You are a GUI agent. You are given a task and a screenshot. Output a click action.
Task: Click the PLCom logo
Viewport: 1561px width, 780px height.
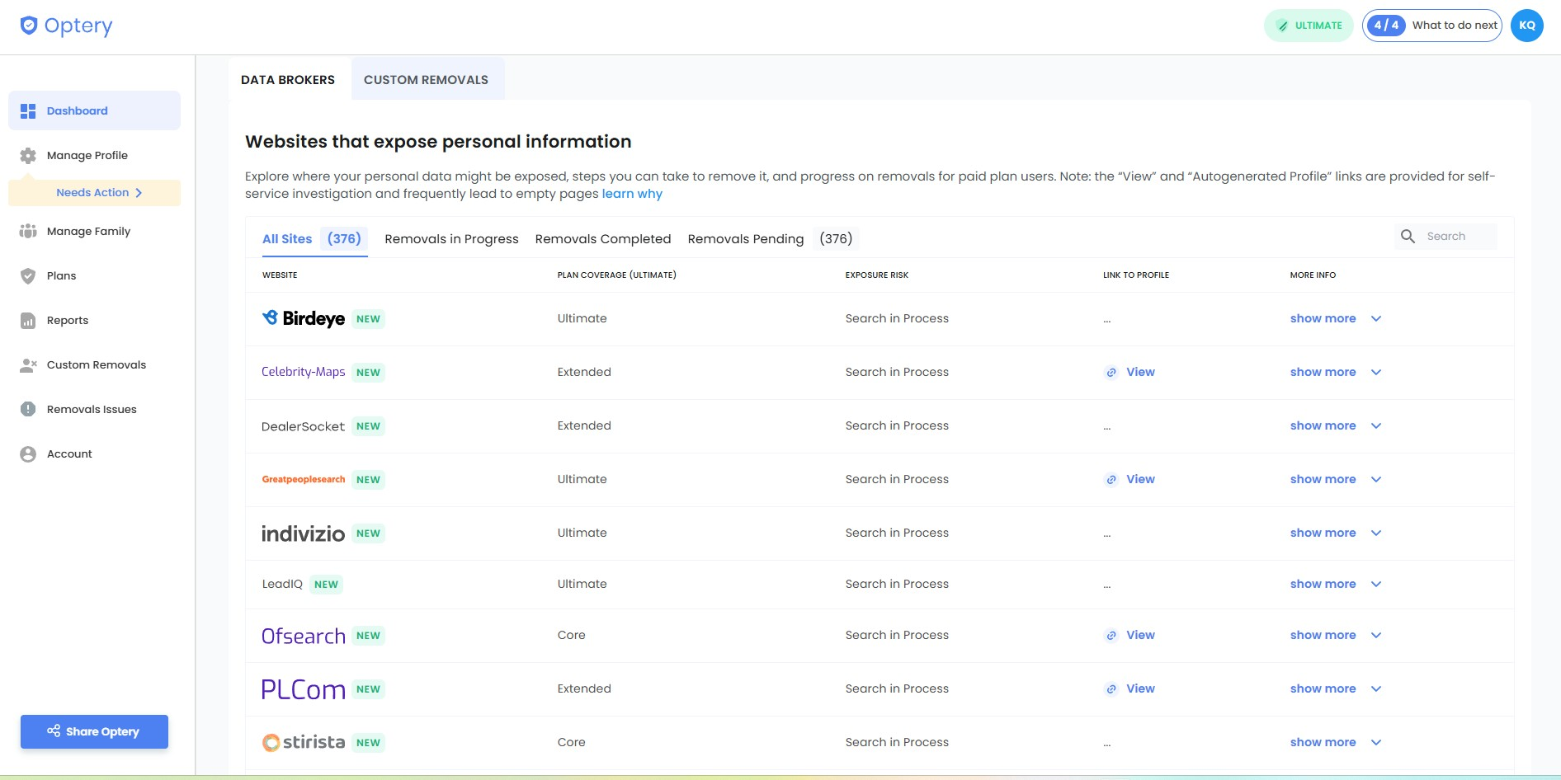tap(304, 689)
